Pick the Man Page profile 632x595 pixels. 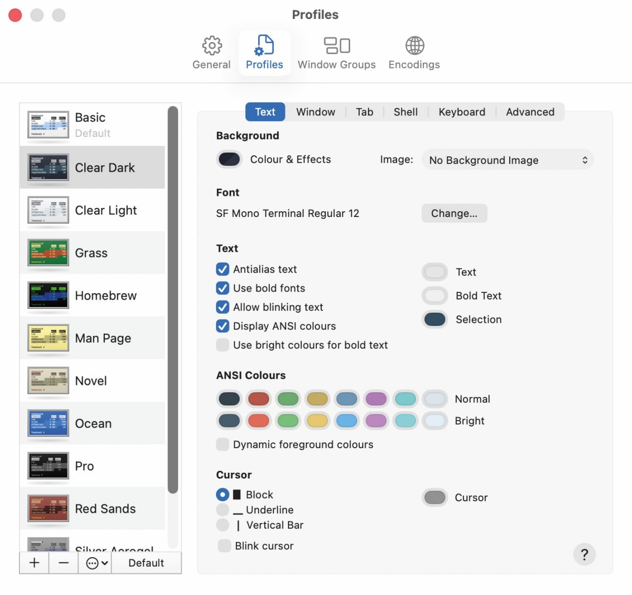point(92,338)
